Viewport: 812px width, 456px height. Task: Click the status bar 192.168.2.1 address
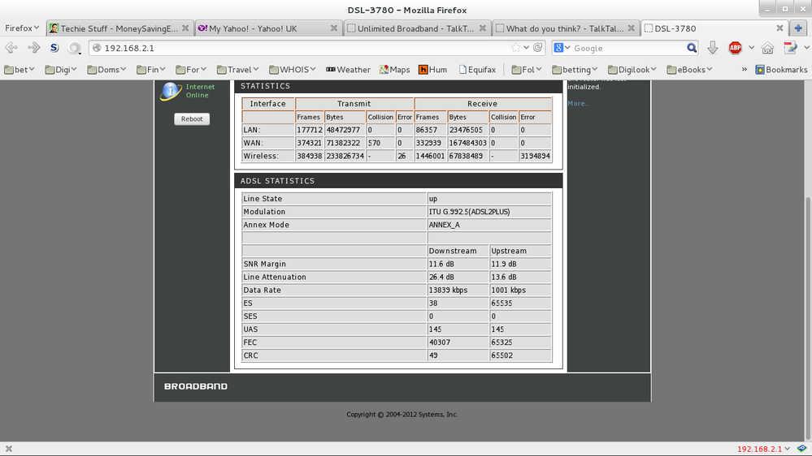tap(760, 449)
